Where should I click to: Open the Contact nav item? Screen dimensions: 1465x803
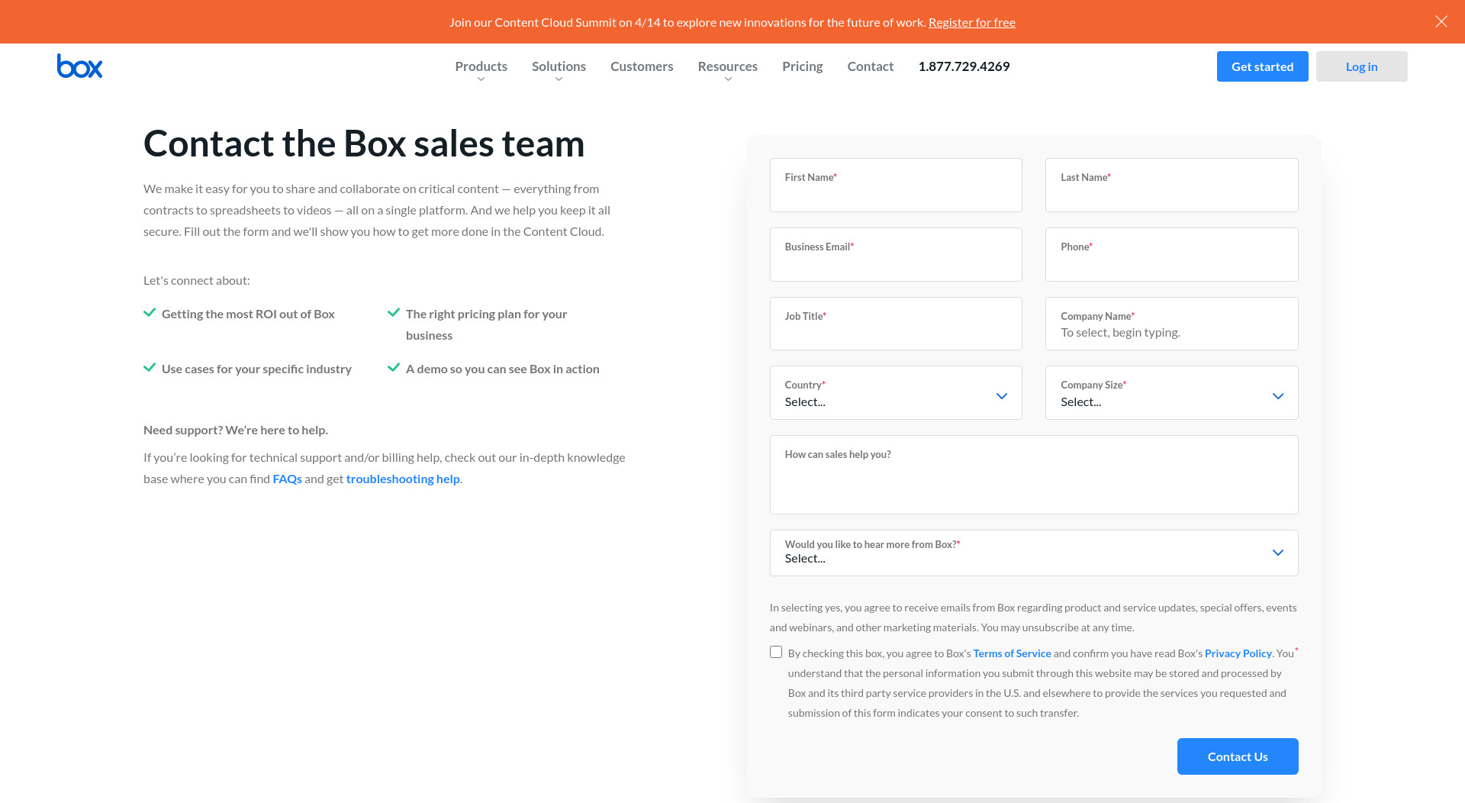[x=870, y=66]
